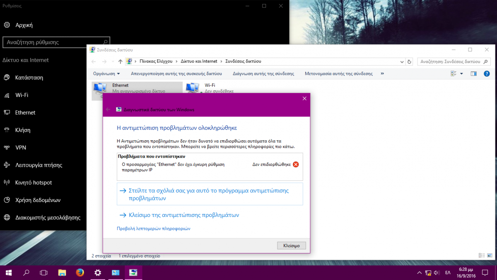This screenshot has width=497, height=280.
Task: Select Wi-Fi in Settings sidebar
Action: 22,95
